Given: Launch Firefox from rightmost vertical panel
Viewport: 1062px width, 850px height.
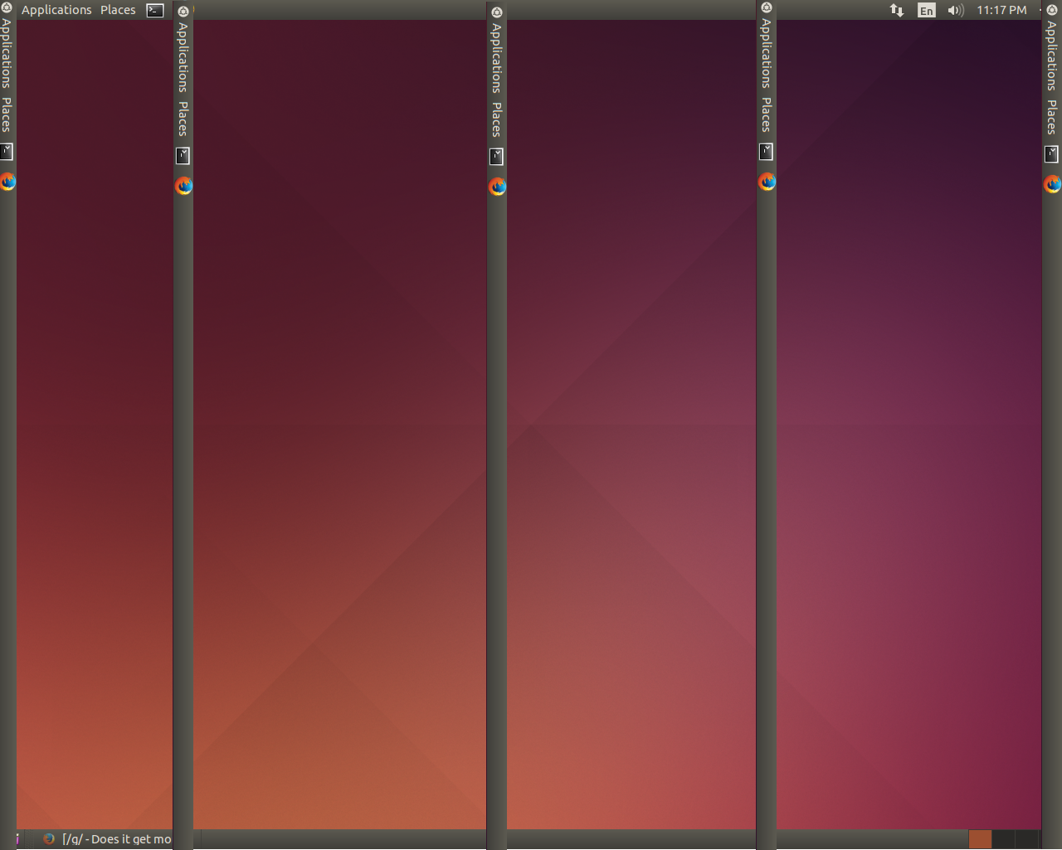Looking at the screenshot, I should point(1052,184).
